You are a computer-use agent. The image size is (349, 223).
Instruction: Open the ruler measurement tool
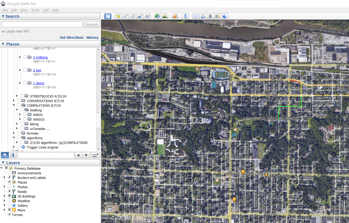[185, 16]
